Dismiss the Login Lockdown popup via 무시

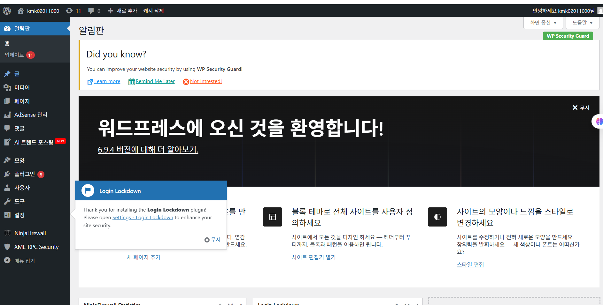pos(212,240)
